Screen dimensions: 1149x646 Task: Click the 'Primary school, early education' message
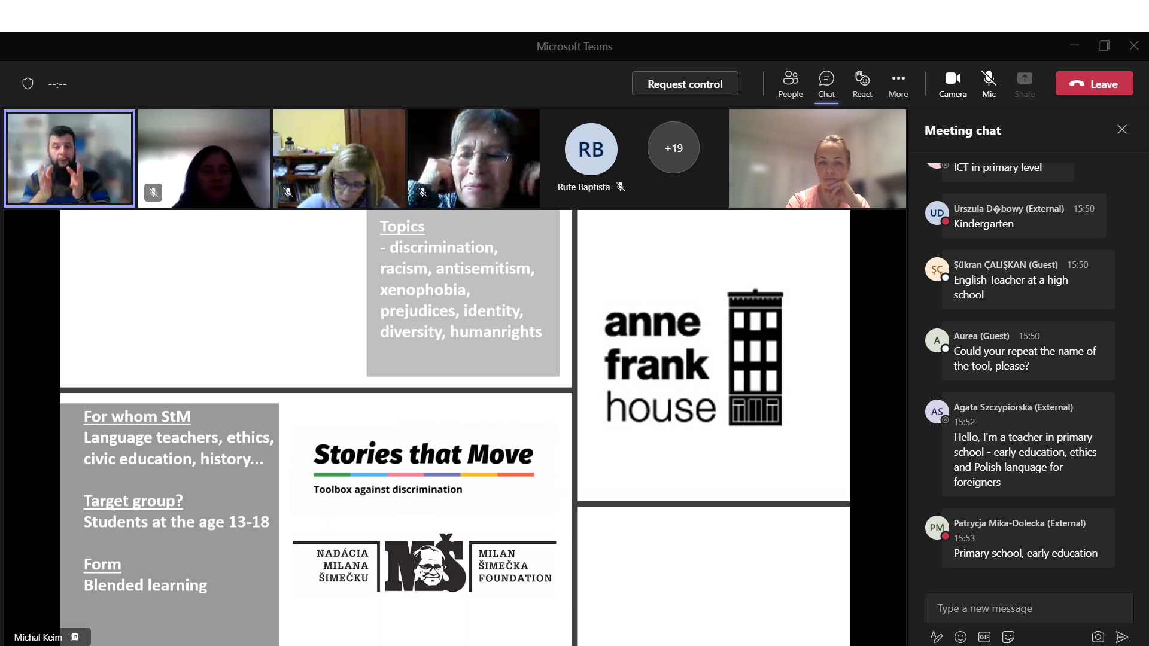(x=1025, y=553)
